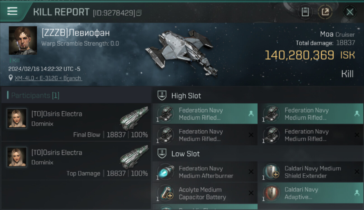Click the High Slot section icon
The width and height of the screenshot is (364, 210).
point(162,95)
